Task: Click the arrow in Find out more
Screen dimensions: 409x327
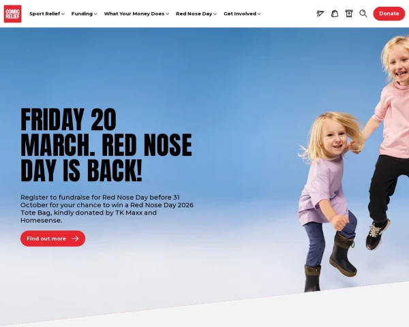Action: (75, 238)
